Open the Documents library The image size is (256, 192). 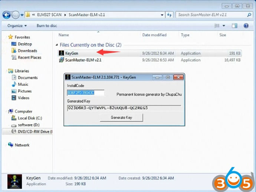27,77
